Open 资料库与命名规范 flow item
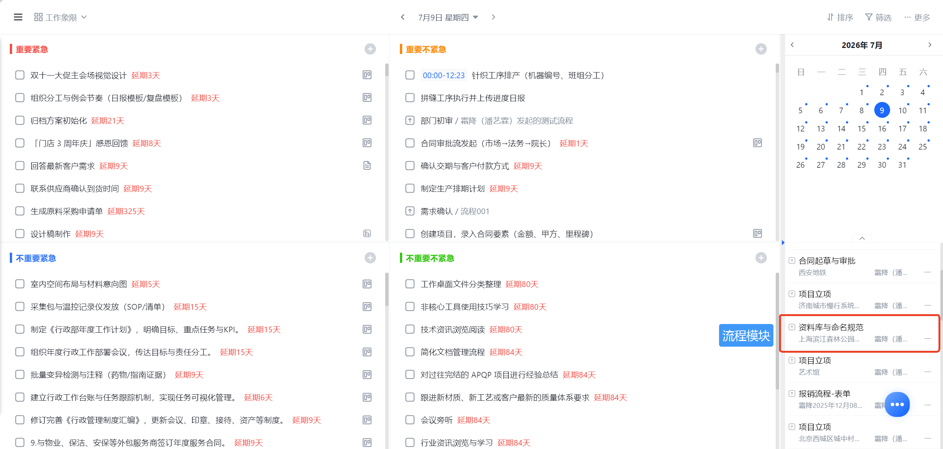Screen dimensions: 943x449 tap(862, 333)
